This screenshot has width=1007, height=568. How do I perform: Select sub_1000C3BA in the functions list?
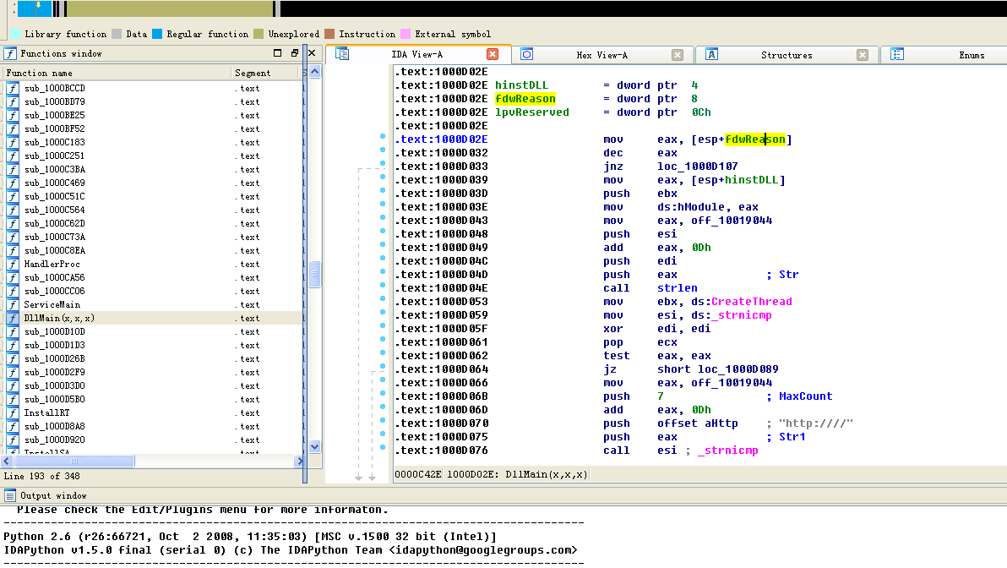coord(153,169)
